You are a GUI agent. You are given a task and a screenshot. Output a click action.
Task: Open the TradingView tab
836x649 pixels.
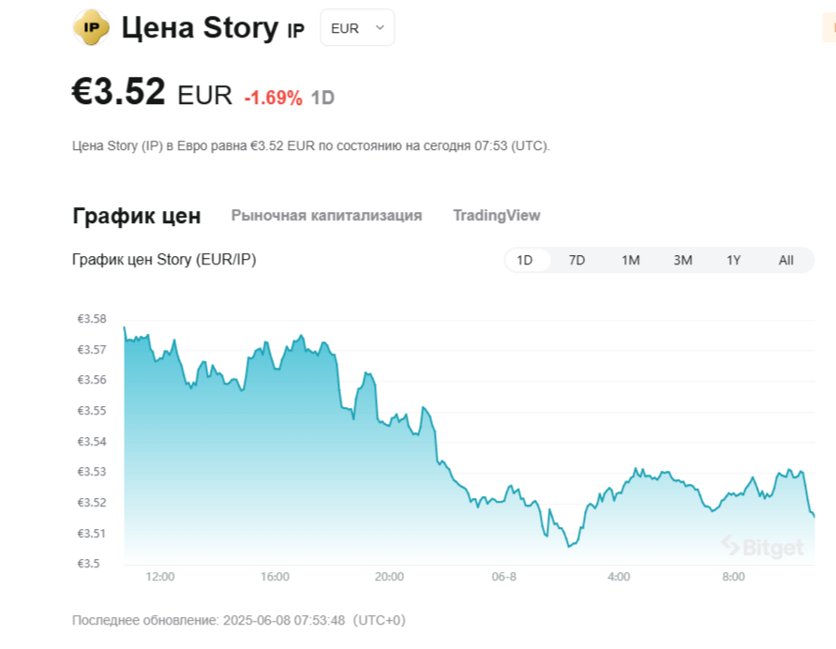497,216
